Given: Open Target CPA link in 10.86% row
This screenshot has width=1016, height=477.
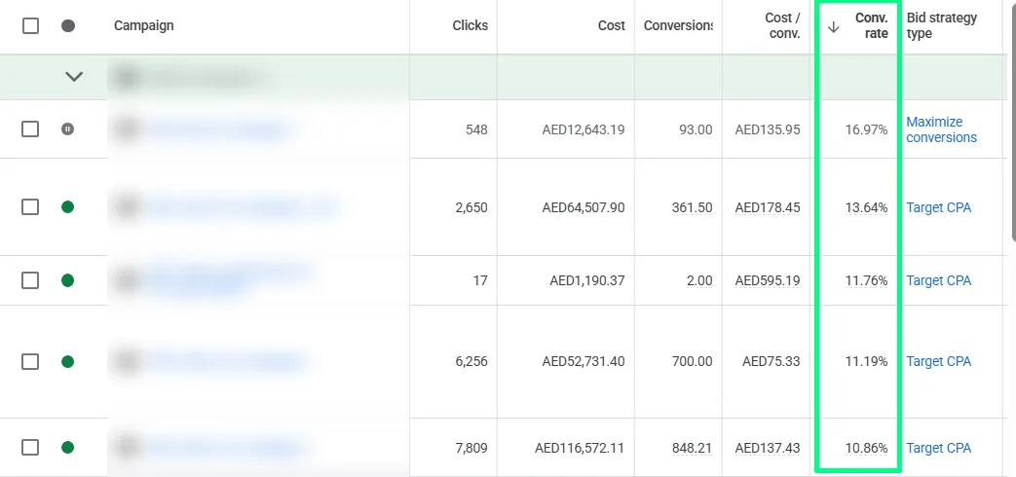Looking at the screenshot, I should [x=939, y=448].
